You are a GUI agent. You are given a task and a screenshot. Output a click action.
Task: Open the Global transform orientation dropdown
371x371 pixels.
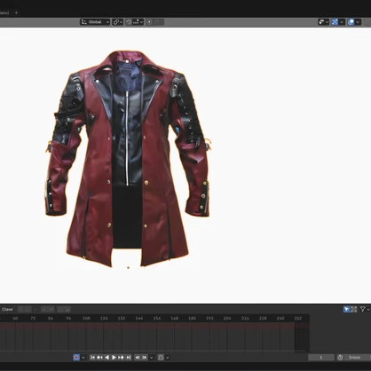pos(95,22)
